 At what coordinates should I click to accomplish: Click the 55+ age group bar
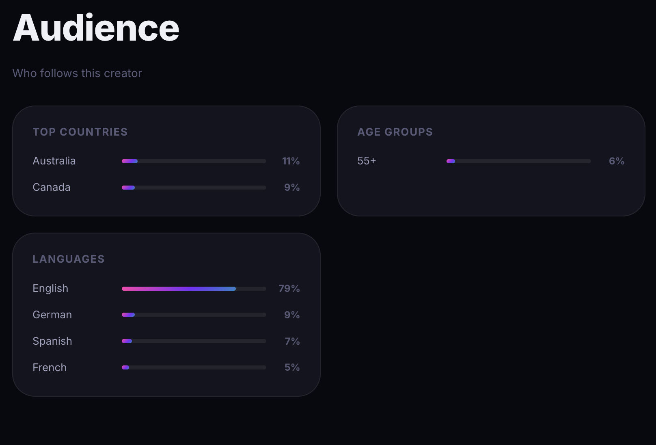click(x=518, y=161)
